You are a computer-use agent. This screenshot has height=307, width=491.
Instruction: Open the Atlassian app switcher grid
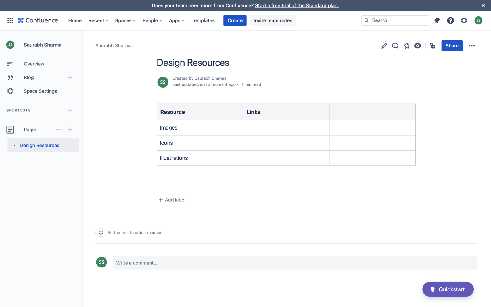click(10, 20)
